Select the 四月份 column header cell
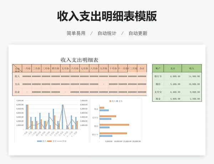The width and height of the screenshot is (214, 164). click(x=56, y=68)
